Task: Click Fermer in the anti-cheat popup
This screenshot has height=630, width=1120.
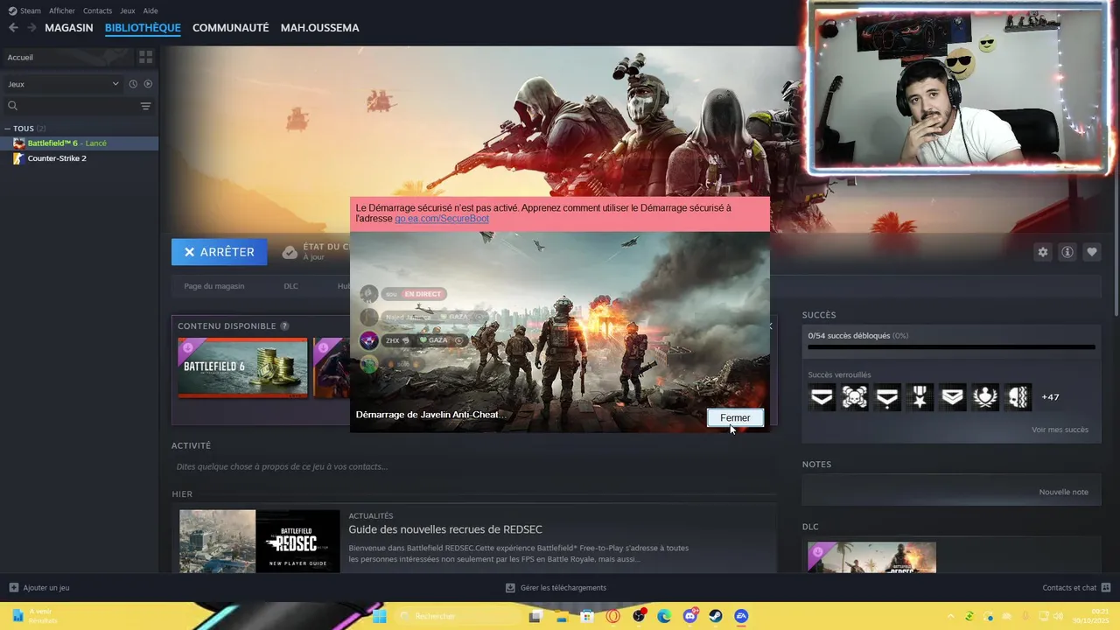Action: tap(735, 418)
